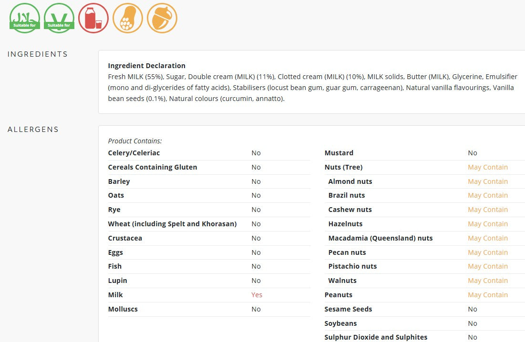525x342 pixels.
Task: Click the Ingredient Declaration title
Action: pyautogui.click(x=147, y=66)
